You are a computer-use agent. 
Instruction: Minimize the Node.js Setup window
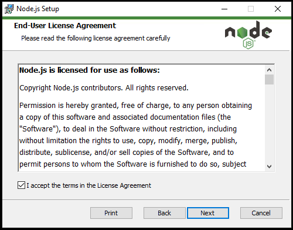pyautogui.click(x=224, y=9)
